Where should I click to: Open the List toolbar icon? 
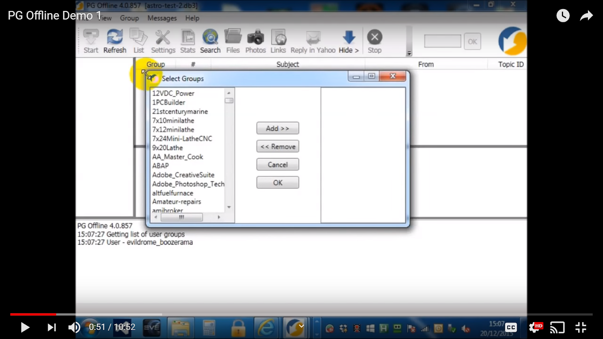tap(139, 41)
